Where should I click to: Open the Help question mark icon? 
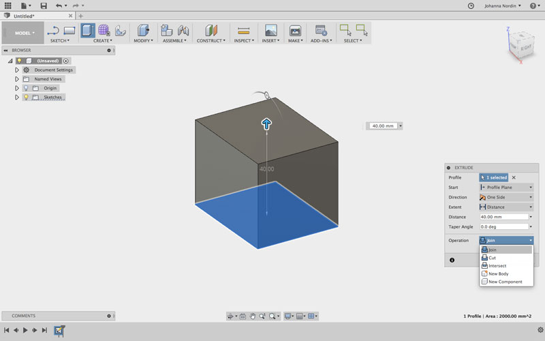533,5
